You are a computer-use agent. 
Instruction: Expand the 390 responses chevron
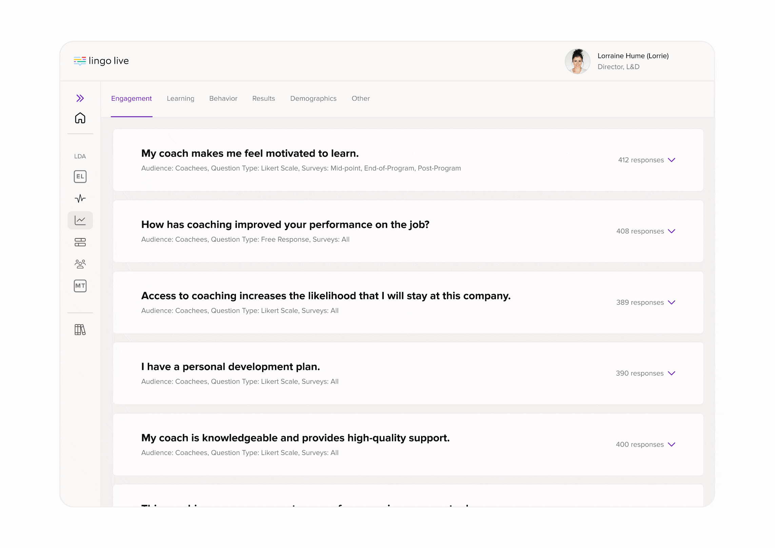click(671, 373)
